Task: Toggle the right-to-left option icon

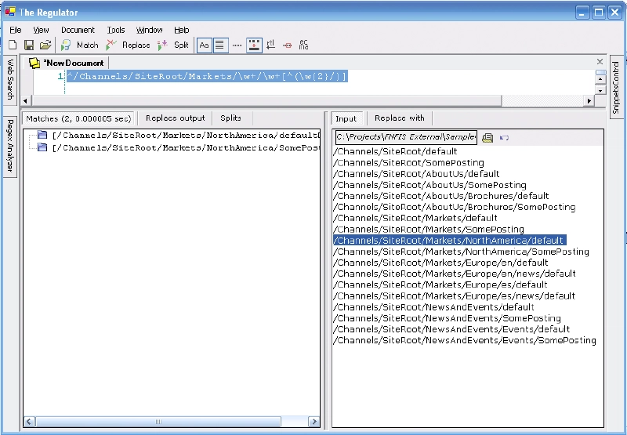Action: 270,45
